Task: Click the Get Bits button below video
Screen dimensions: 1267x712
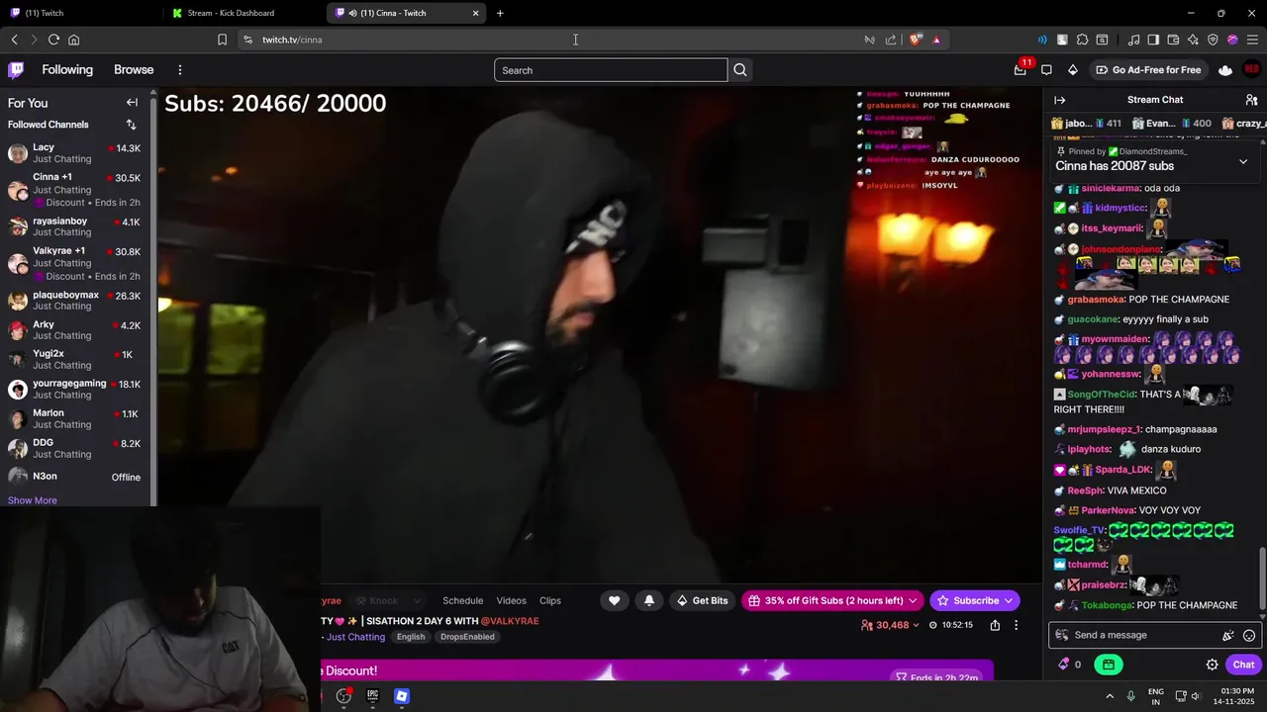Action: click(702, 600)
